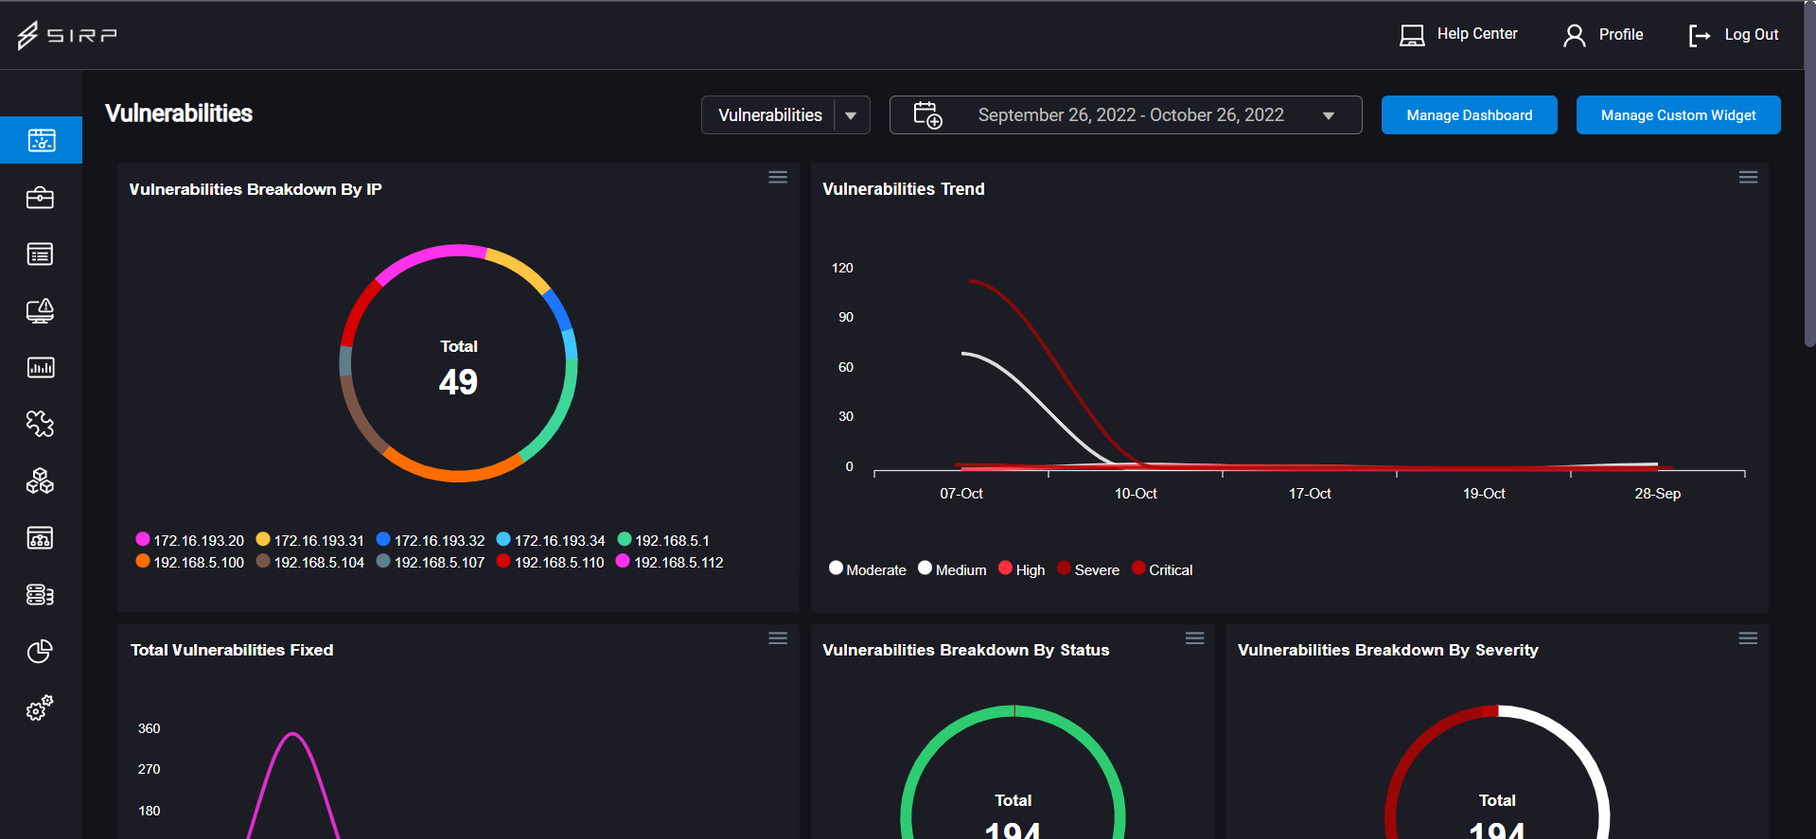Toggle 172.16.193.32 legend entry
Viewport: 1816px width, 839px height.
[x=430, y=540]
